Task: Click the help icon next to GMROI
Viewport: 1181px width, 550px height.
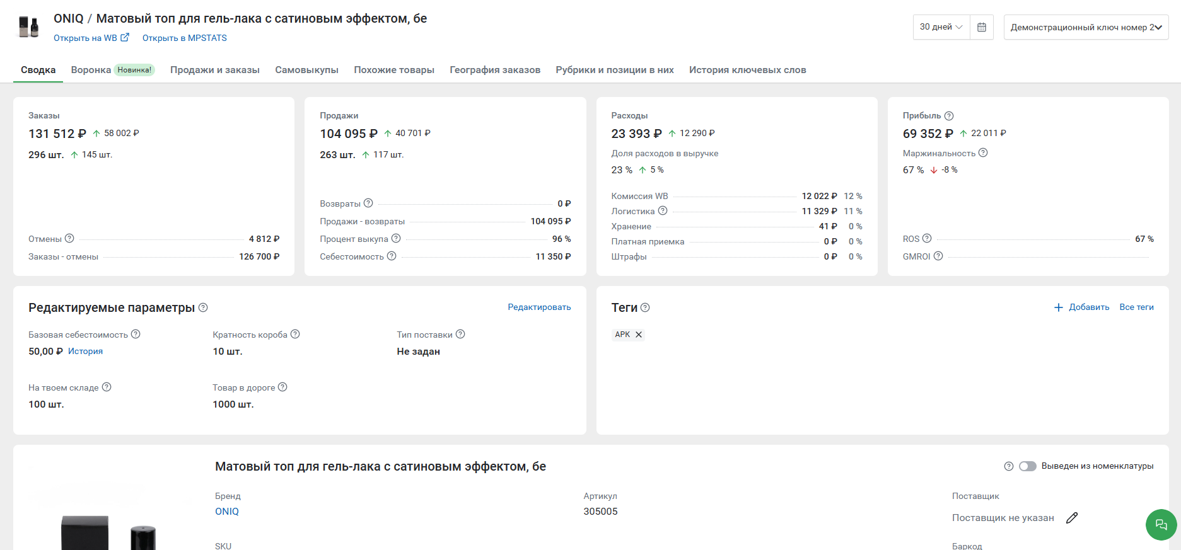Action: pyautogui.click(x=938, y=256)
